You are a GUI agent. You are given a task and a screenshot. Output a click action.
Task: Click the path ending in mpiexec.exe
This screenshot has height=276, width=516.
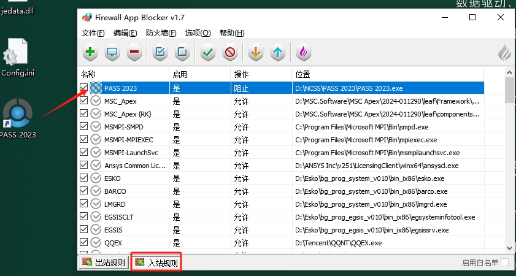(x=366, y=140)
